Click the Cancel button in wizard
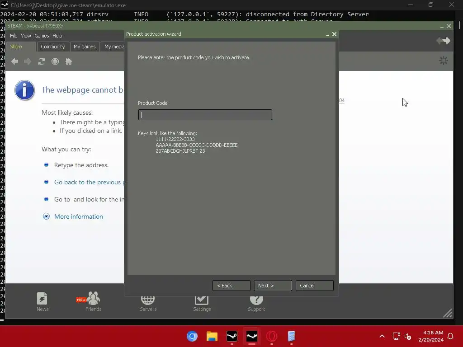Viewport: 463px width, 347px height. [x=315, y=286]
